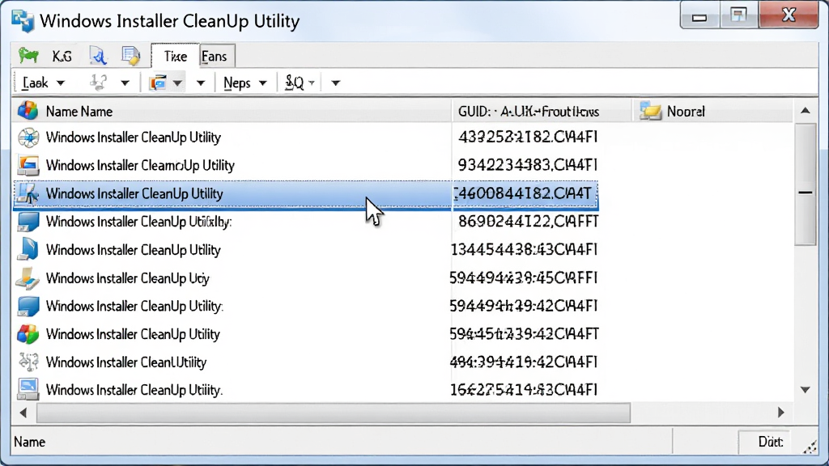The height and width of the screenshot is (466, 829).
Task: Open the SQ dropdown menu
Action: [300, 83]
